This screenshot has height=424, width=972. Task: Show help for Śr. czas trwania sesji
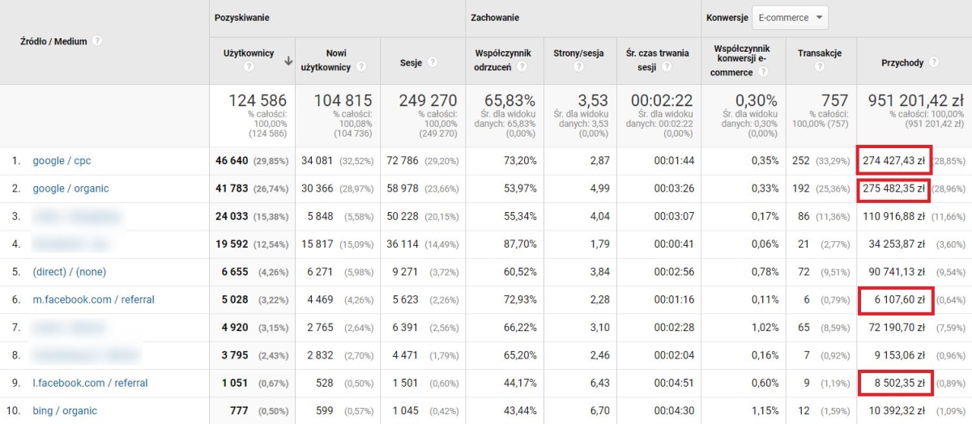tap(666, 67)
